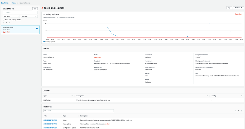The height and width of the screenshot is (129, 245).
Task: Sort actions by Description column arrow
Action: point(207,96)
